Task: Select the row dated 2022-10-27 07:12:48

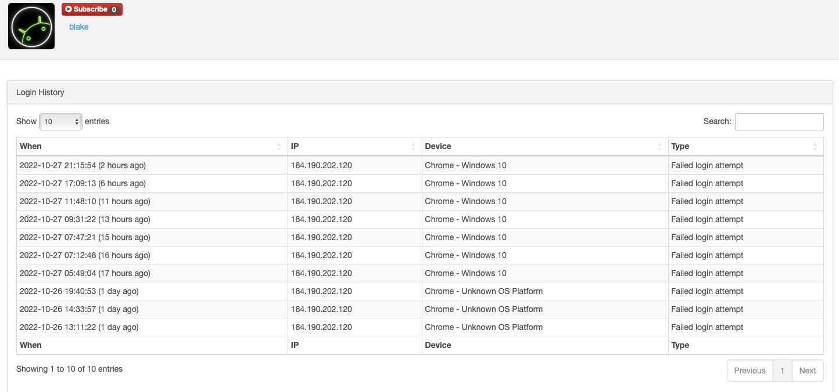Action: [x=419, y=255]
